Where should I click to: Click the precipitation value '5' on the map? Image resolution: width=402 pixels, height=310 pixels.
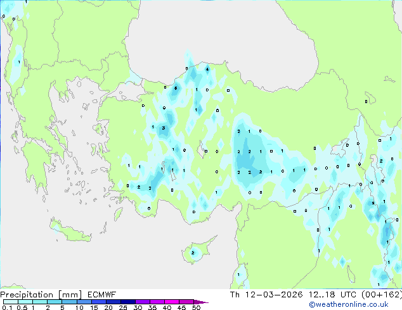click(176, 88)
